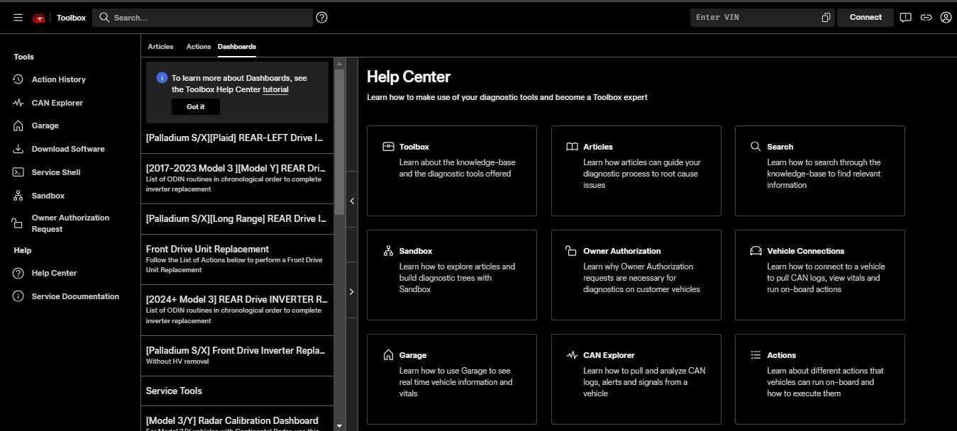The width and height of the screenshot is (957, 431).
Task: Click the Sandbox tree icon in sidebar
Action: click(x=18, y=196)
